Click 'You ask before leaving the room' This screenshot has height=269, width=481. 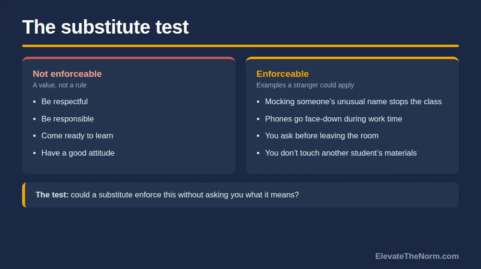point(321,136)
